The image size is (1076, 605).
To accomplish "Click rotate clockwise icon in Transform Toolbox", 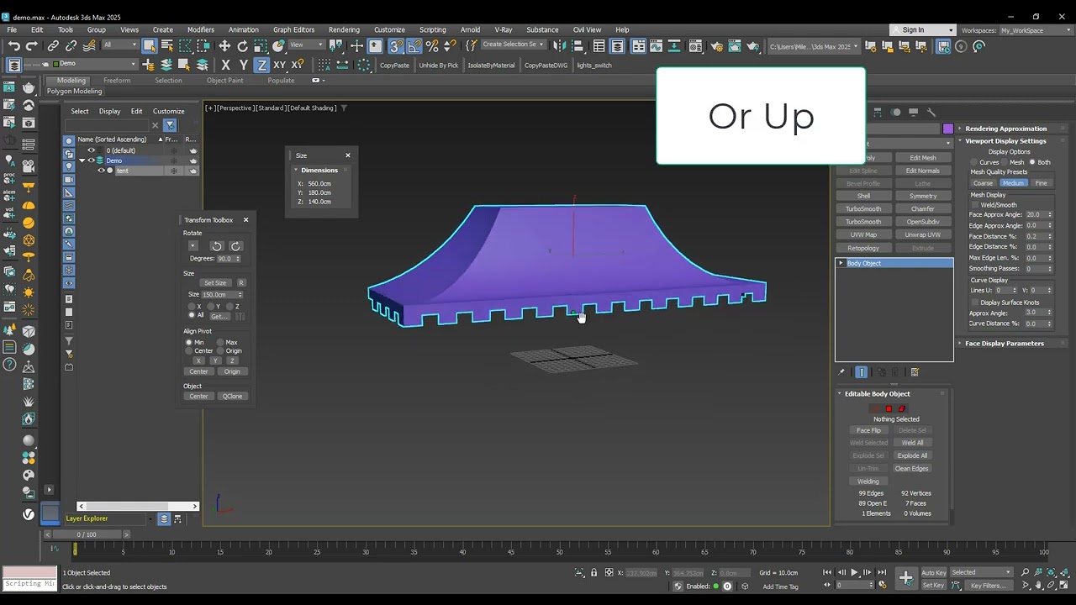I will tap(235, 246).
